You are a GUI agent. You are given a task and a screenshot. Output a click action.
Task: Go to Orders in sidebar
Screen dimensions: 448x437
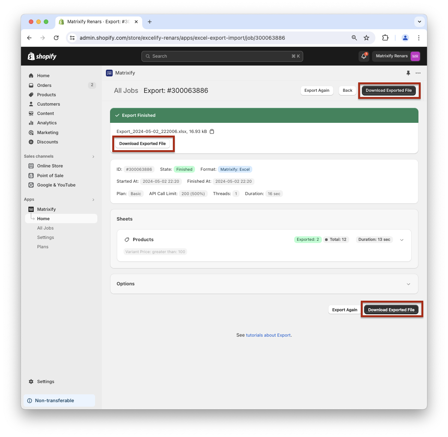tap(44, 85)
